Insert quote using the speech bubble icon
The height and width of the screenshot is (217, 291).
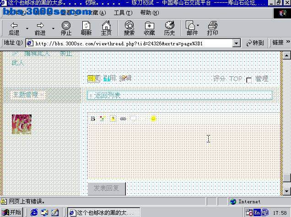133,119
